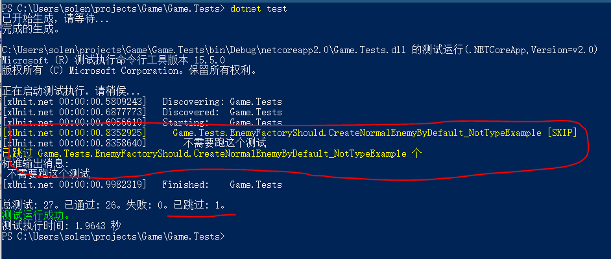Click the '已跳过: 1' summary text
Image resolution: width=611 pixels, height=259 pixels.
coord(198,205)
